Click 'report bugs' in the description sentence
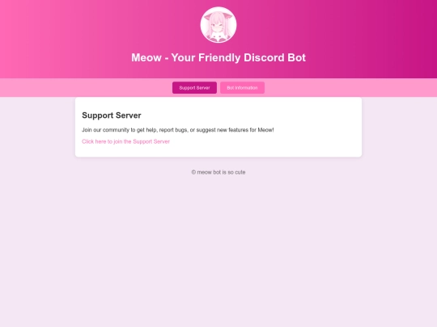 pos(173,130)
